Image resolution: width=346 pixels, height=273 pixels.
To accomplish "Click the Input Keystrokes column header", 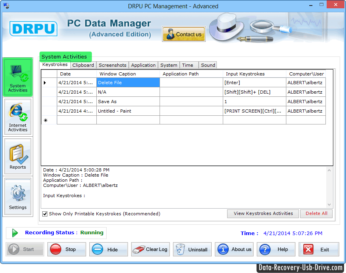I will 254,74.
